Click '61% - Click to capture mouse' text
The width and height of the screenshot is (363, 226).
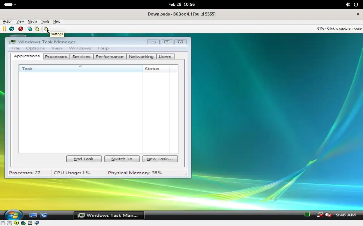[x=339, y=29]
